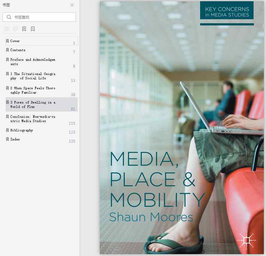Expand all bookmarks icon
Screen dimensions: 266x256
point(7,29)
